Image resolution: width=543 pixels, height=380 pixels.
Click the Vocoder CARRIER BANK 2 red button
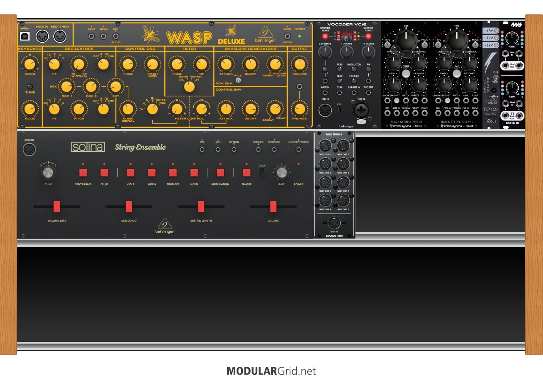coord(368,36)
